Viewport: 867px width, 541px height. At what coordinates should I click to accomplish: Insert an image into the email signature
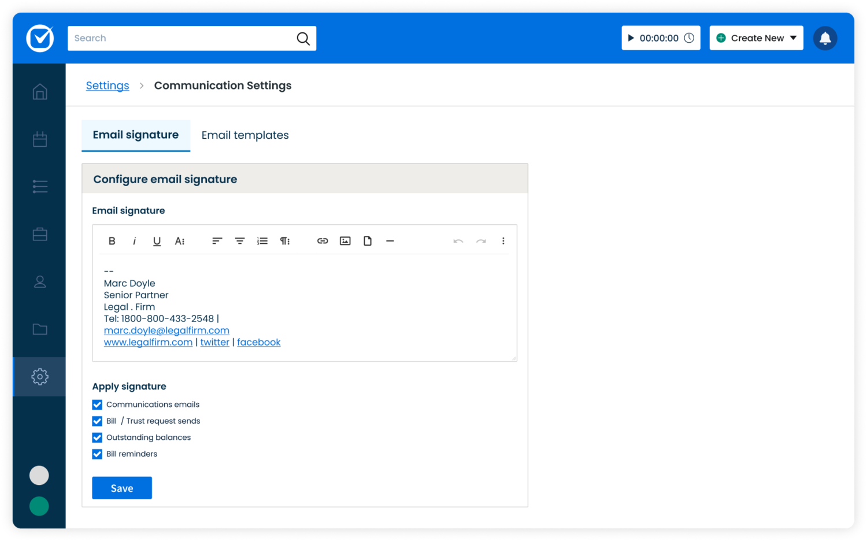pos(345,241)
